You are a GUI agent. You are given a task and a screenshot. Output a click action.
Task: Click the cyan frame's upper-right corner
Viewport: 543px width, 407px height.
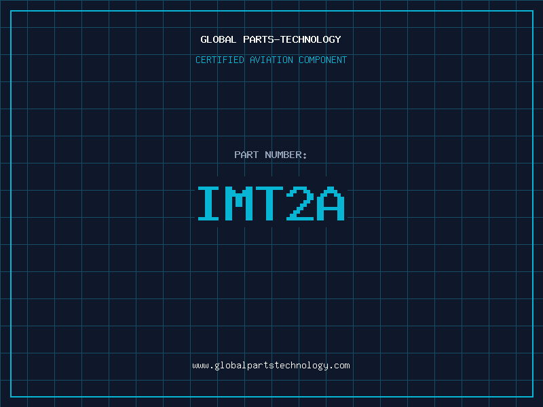[x=532, y=11]
